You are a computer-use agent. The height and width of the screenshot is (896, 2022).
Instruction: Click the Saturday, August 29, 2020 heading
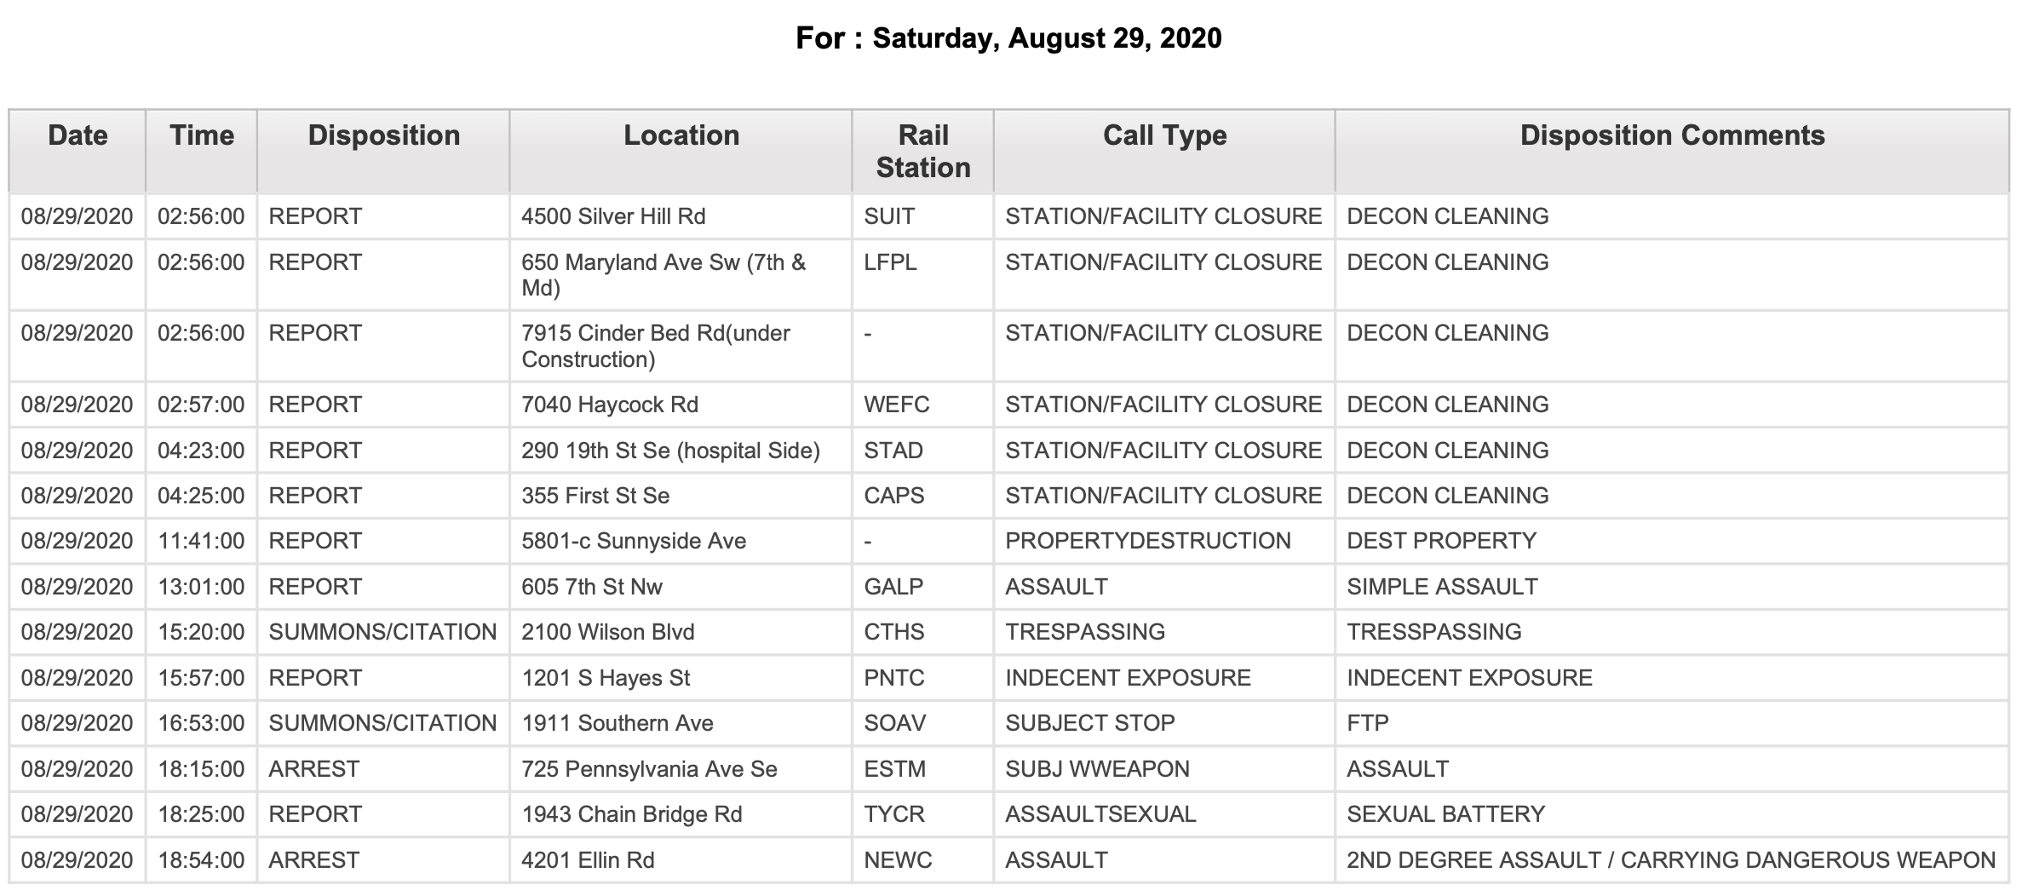[1047, 38]
